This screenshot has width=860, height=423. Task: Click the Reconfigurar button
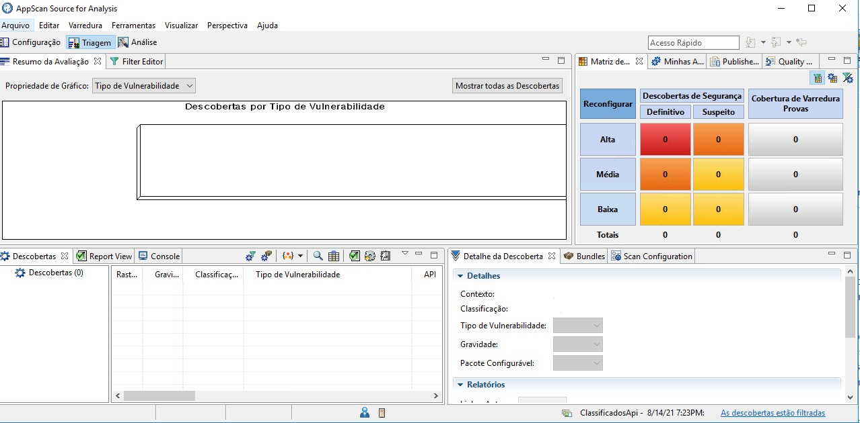point(608,104)
